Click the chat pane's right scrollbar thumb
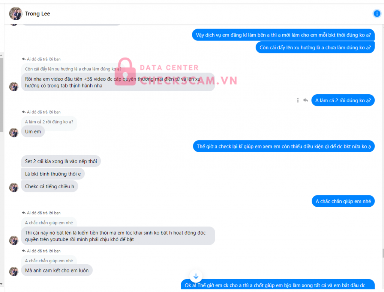This screenshot has width=384, height=292. click(382, 253)
